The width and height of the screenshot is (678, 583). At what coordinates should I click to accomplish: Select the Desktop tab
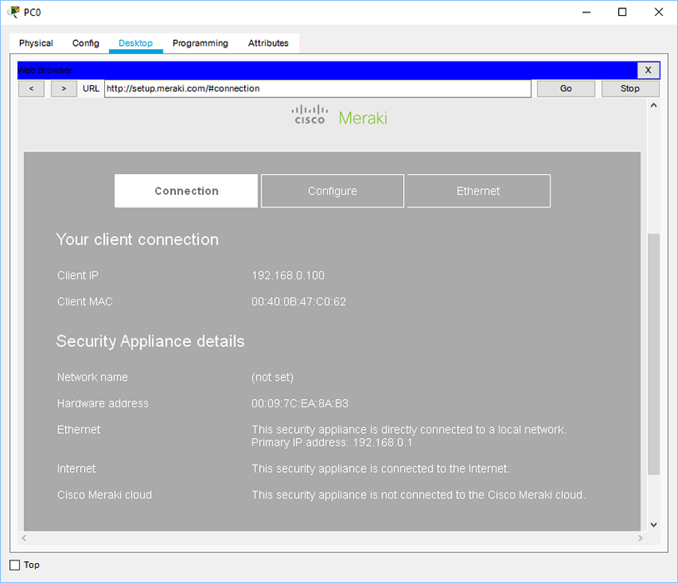[x=136, y=43]
